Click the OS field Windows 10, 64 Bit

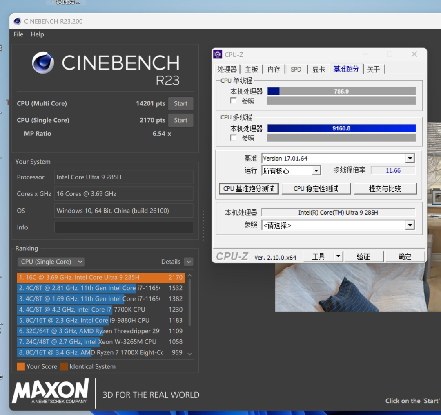(x=124, y=211)
